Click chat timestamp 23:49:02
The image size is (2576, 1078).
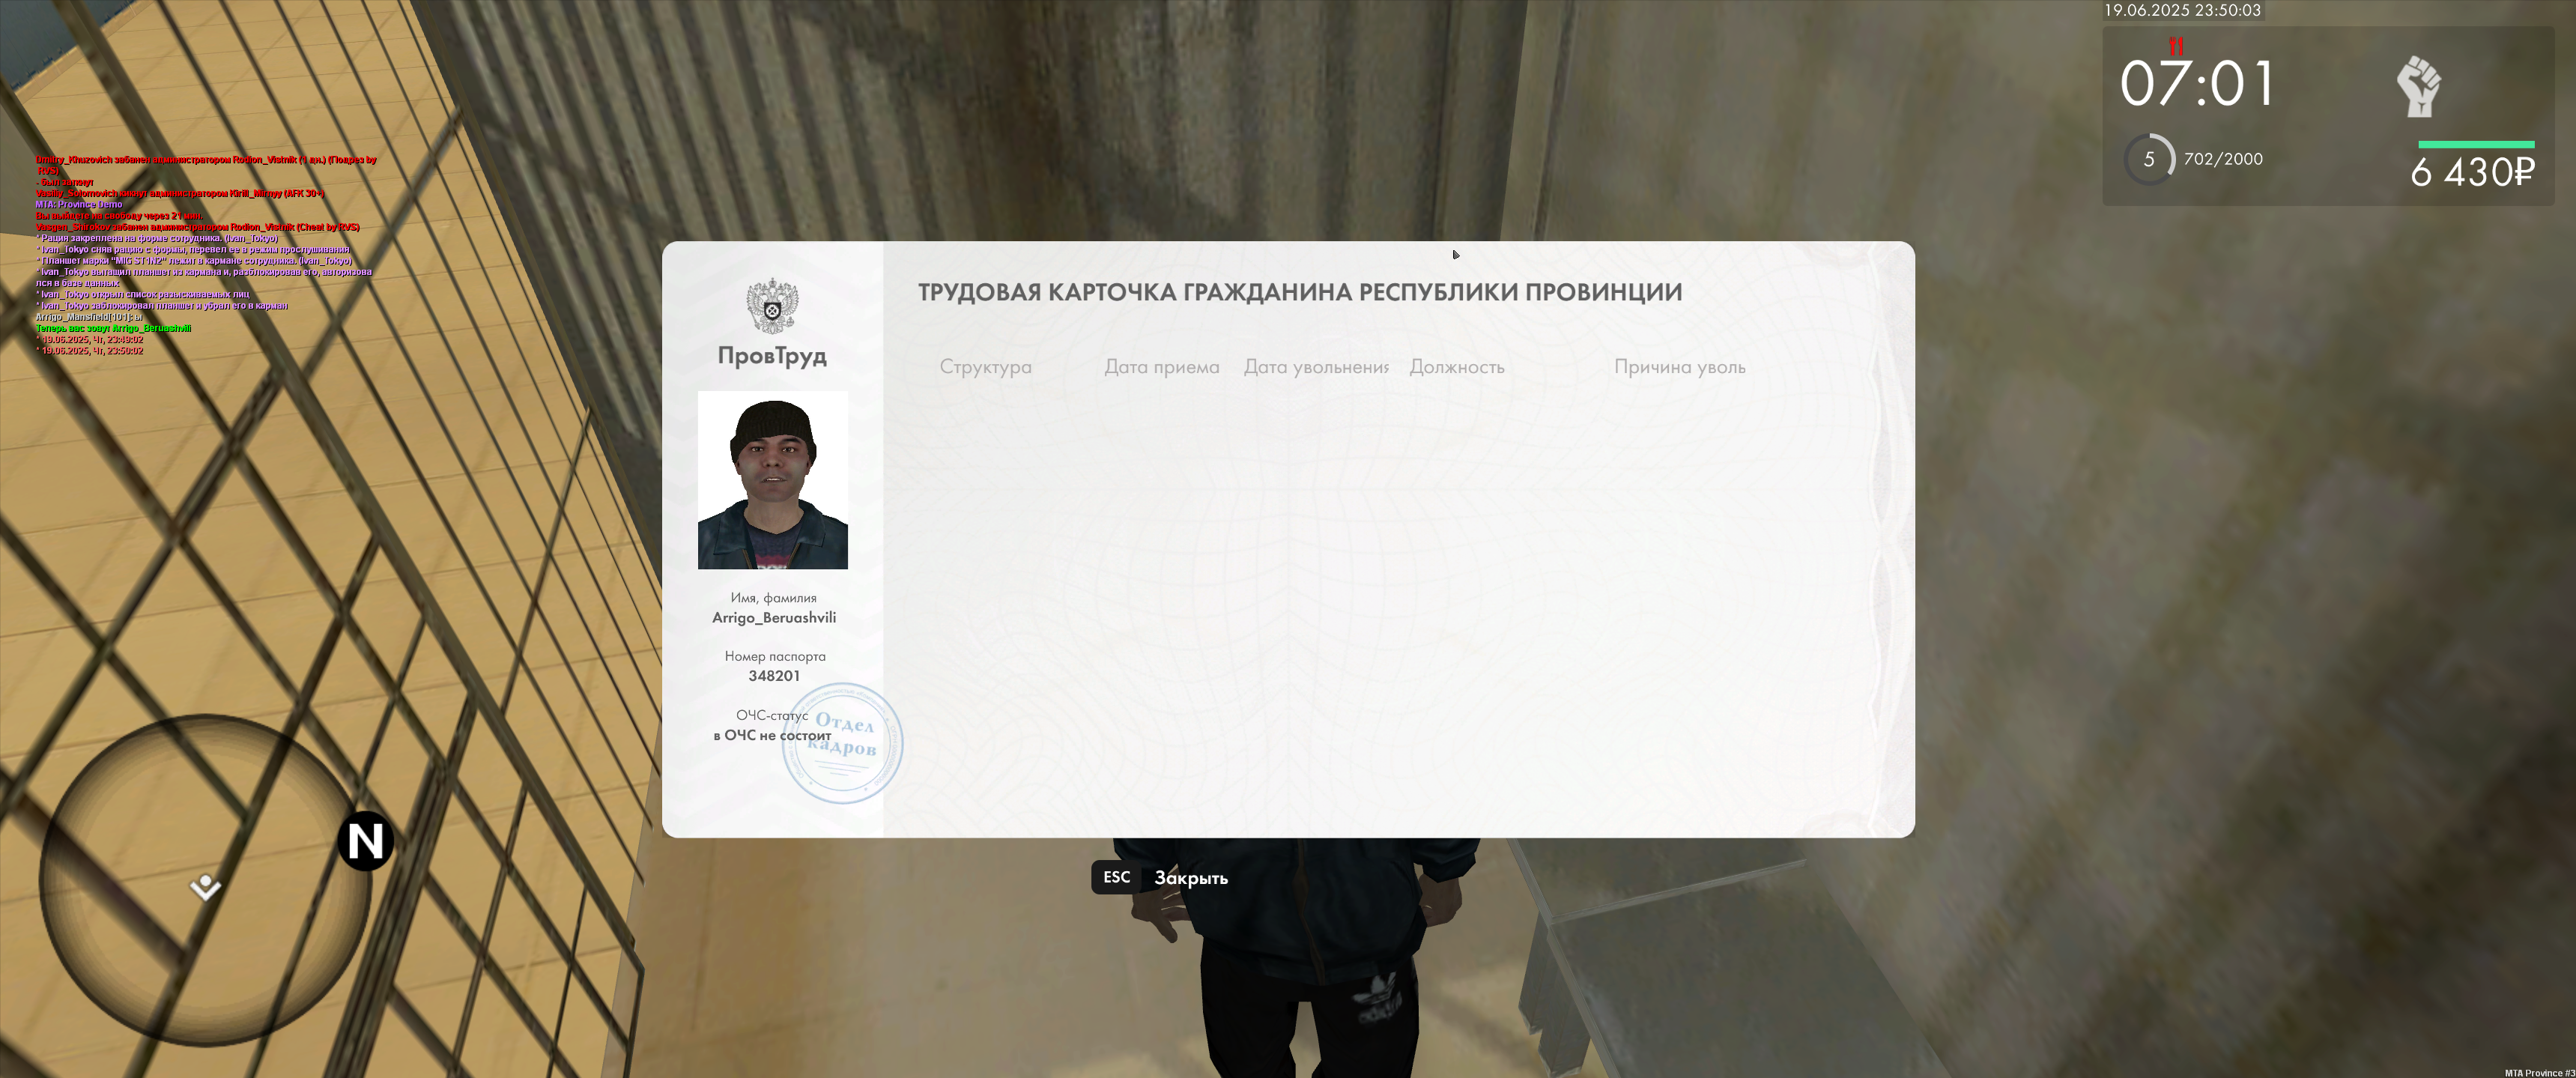pyautogui.click(x=90, y=339)
